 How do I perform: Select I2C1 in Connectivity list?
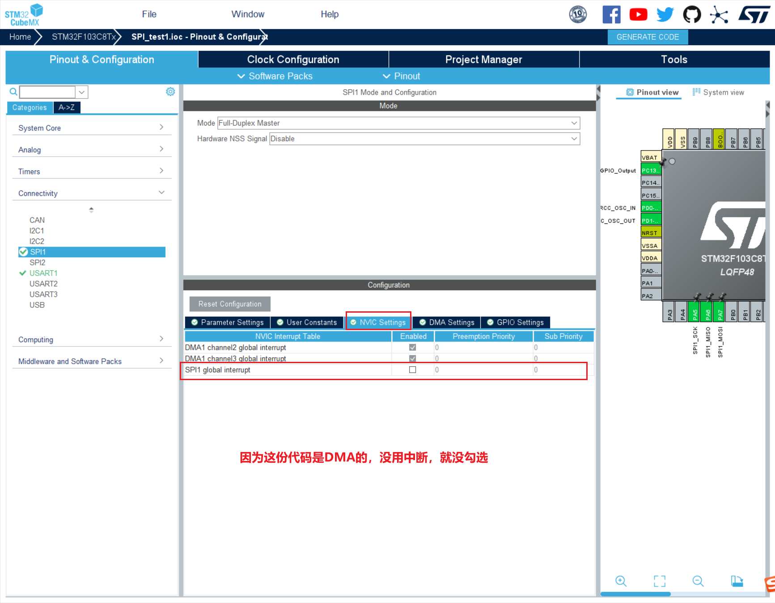coord(37,231)
